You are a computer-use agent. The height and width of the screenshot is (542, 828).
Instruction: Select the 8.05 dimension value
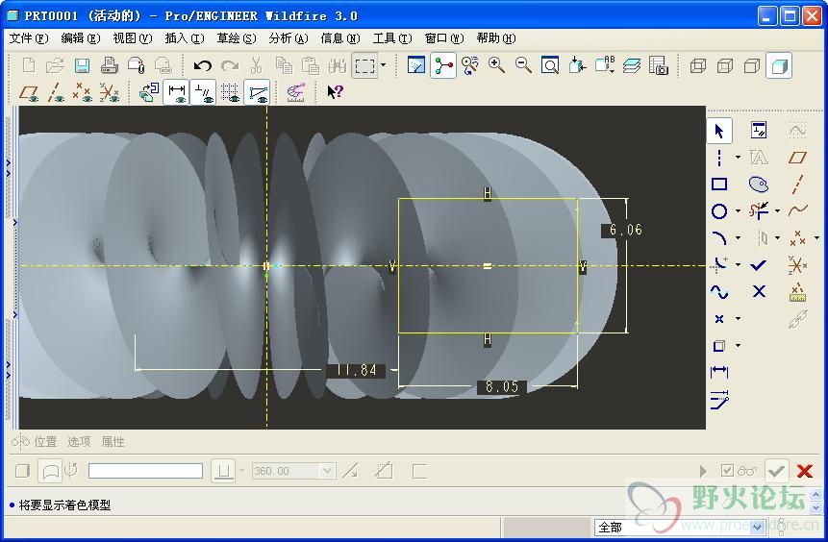pos(502,387)
